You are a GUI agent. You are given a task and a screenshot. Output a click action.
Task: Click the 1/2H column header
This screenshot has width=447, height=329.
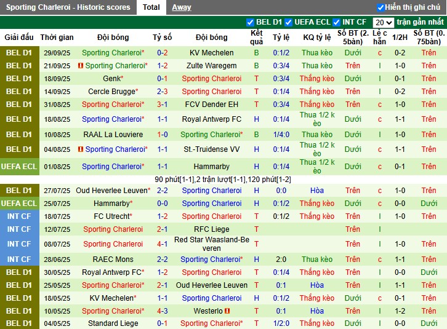tap(400, 38)
